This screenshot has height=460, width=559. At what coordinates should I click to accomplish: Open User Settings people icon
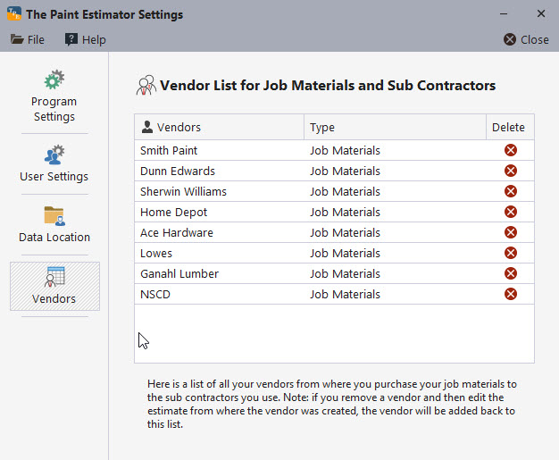[54, 155]
